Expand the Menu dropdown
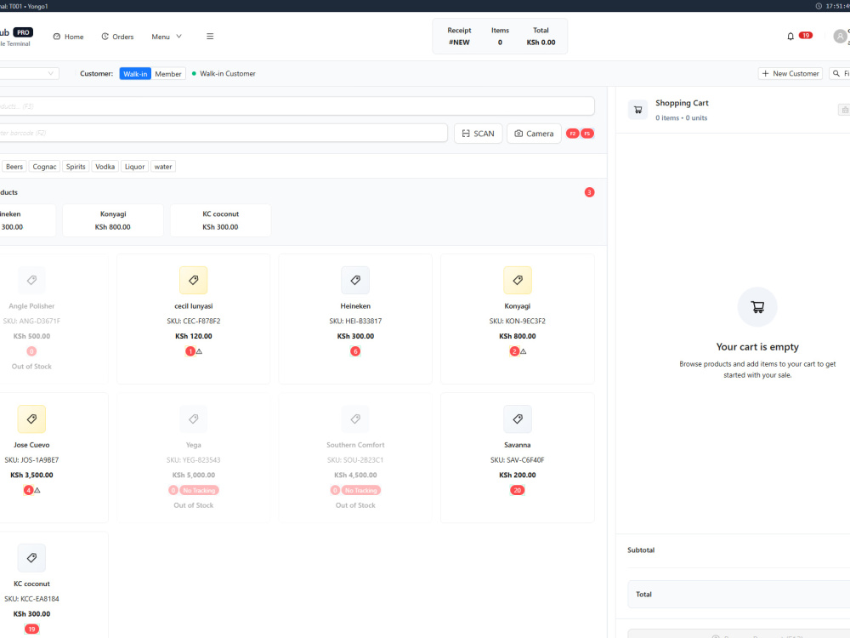Image resolution: width=850 pixels, height=638 pixels. click(167, 37)
